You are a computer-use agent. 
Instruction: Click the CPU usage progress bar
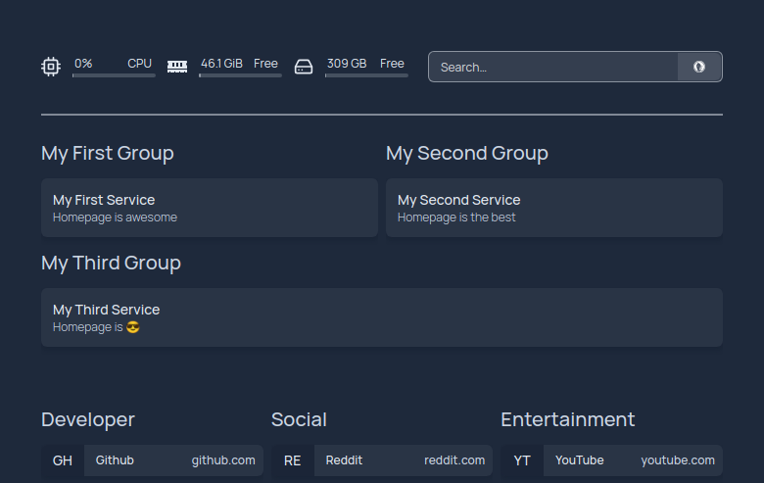click(114, 75)
